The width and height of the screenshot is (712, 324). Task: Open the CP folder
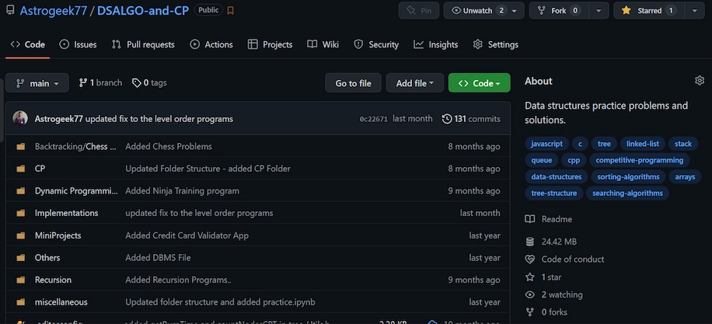(x=40, y=169)
